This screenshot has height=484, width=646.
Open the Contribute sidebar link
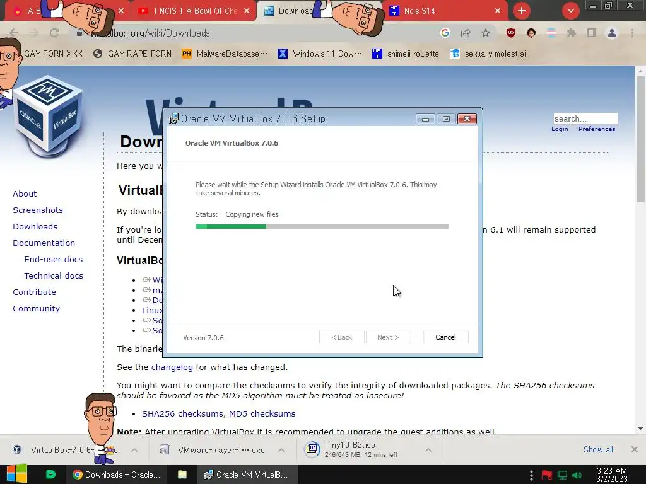tap(34, 292)
